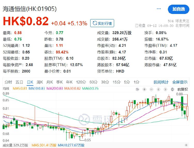
Task: Click the MA10:0.83 moving average label
Action: pyautogui.click(x=37, y=88)
